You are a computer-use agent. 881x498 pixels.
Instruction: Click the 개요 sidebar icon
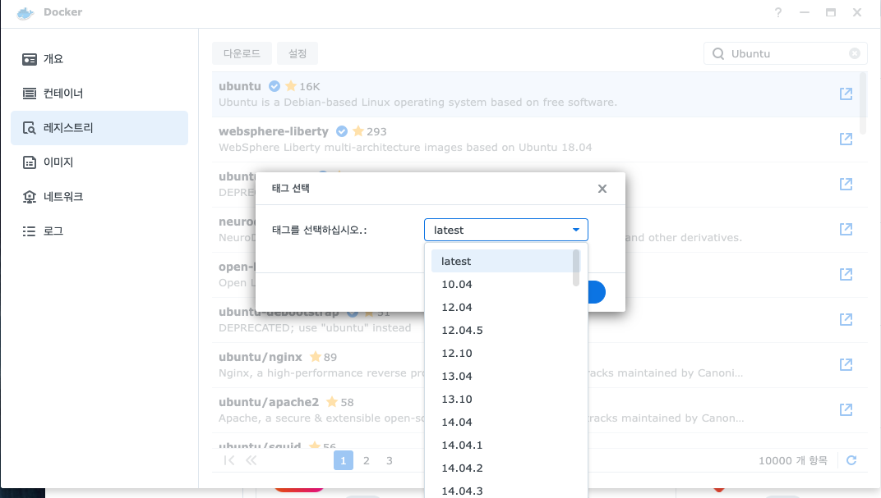point(30,59)
